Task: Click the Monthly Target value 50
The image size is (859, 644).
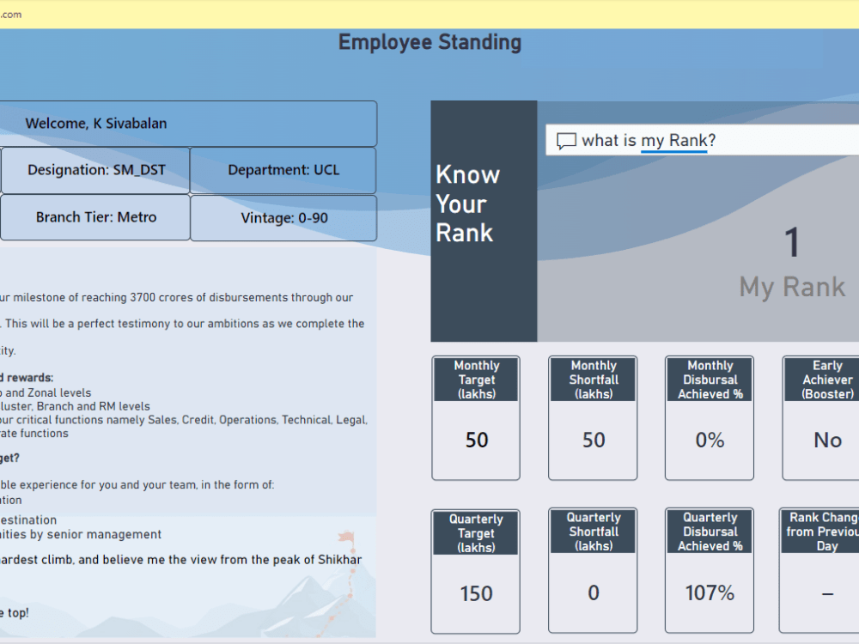Action: pos(477,440)
